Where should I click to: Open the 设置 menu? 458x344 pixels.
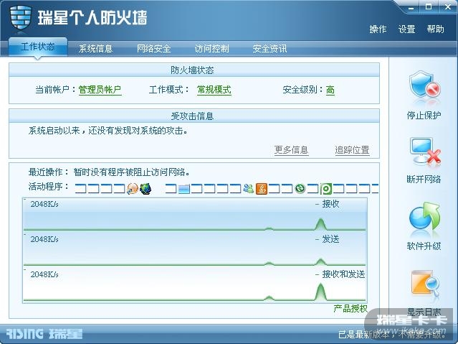click(x=406, y=29)
